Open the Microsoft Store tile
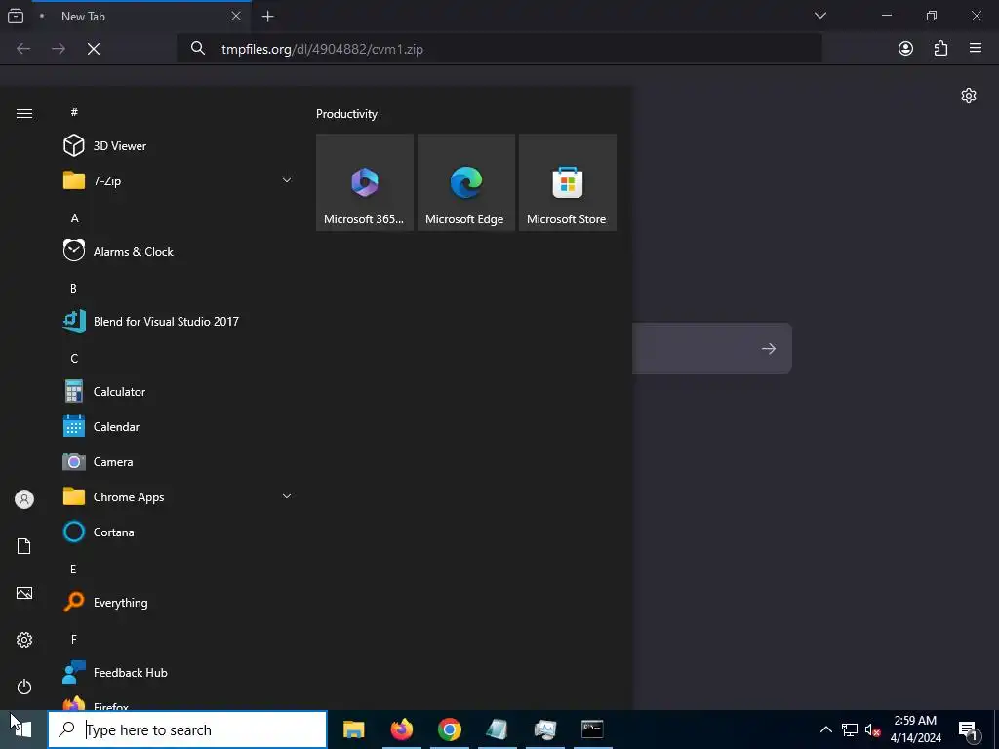999x749 pixels. pos(568,182)
